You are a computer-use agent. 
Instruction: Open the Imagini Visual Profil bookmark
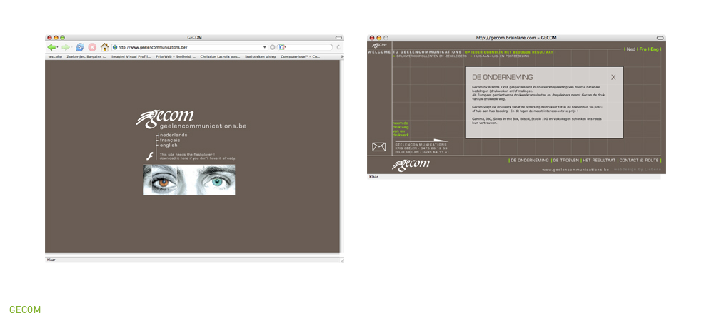(131, 57)
